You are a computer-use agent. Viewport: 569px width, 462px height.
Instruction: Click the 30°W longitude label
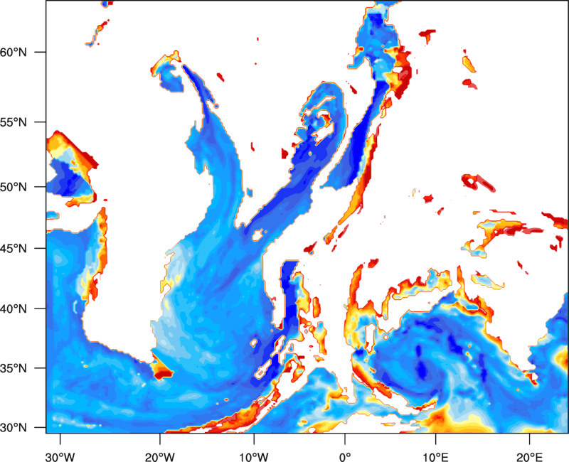point(60,457)
